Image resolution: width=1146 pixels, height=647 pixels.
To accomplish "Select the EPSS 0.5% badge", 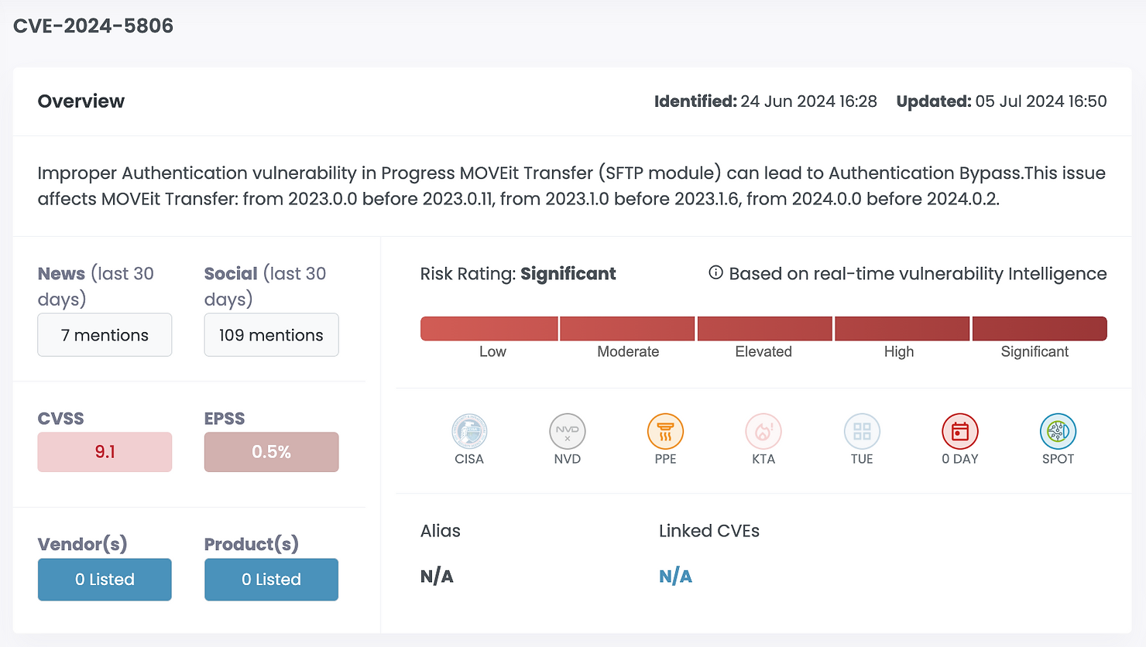I will [271, 451].
